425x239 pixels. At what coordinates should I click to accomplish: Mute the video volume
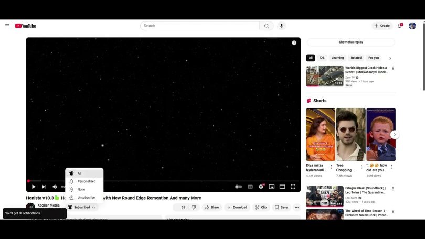point(55,187)
